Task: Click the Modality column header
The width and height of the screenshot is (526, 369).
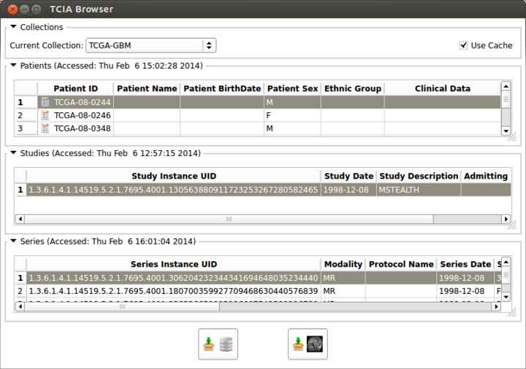Action: tap(343, 264)
